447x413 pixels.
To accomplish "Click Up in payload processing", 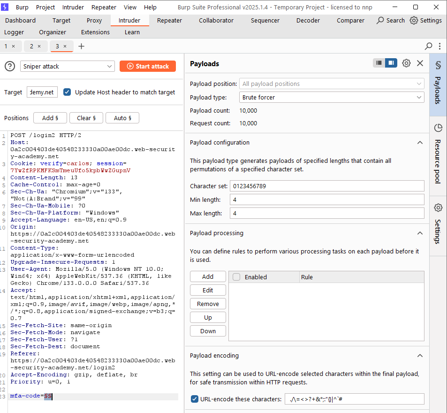I will coord(208,317).
